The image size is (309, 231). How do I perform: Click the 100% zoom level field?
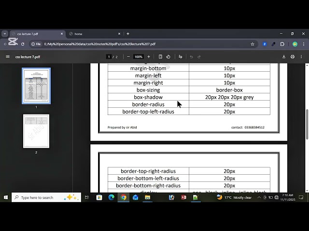tap(139, 57)
